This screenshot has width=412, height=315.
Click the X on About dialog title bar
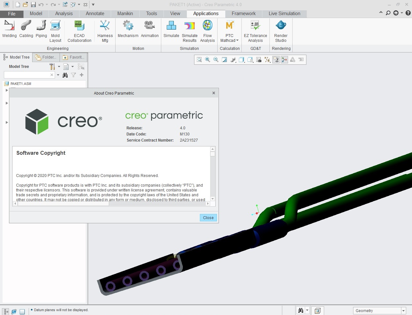[214, 93]
